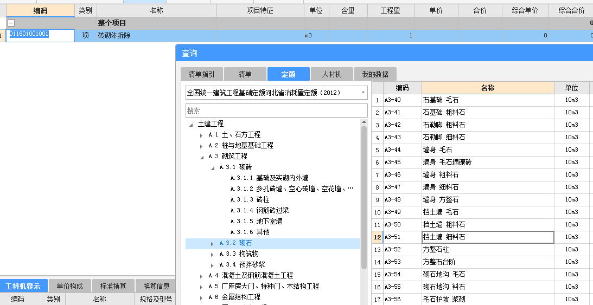
Task: Select quota row A3-42 石勒脚 粗料石
Action: click(x=482, y=125)
